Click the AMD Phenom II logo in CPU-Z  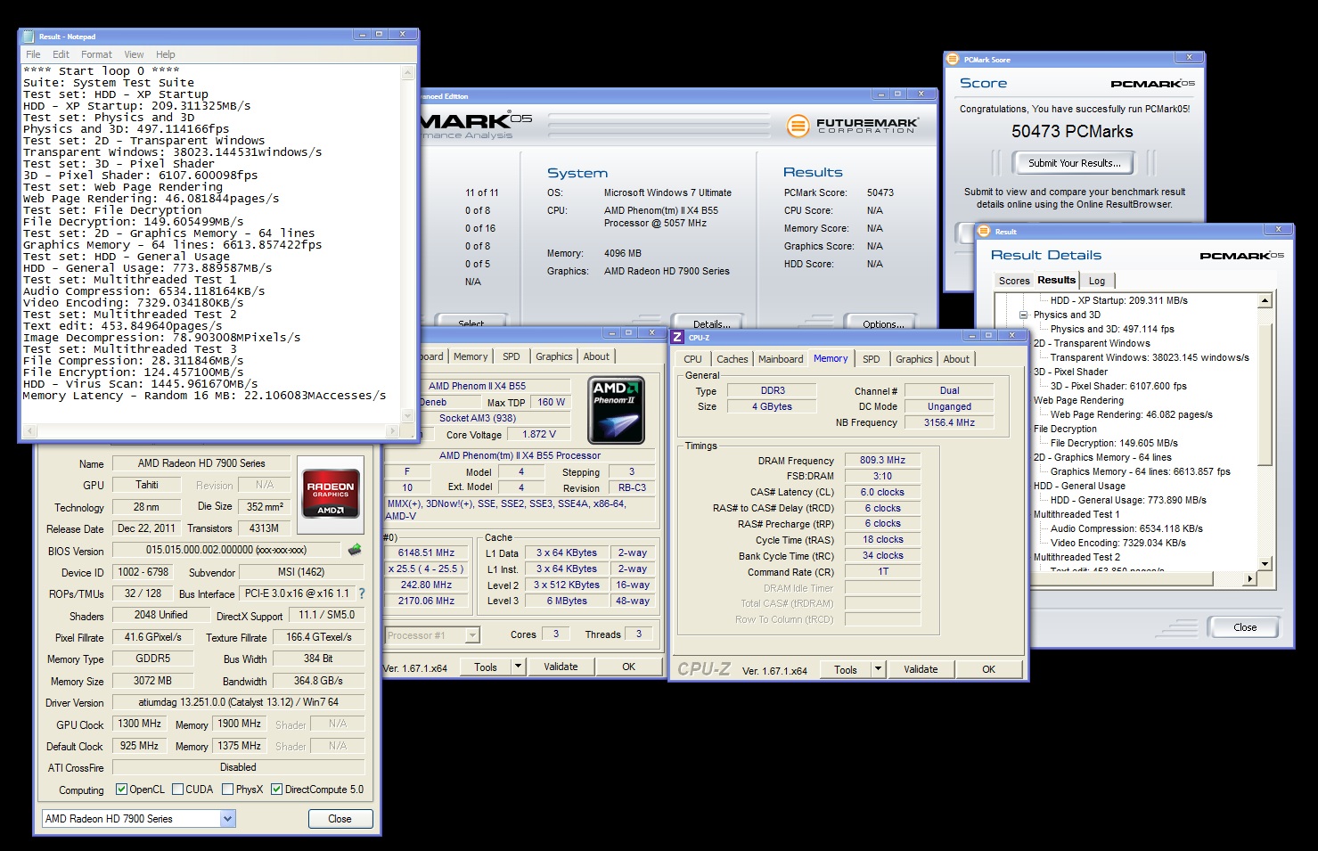pos(616,410)
